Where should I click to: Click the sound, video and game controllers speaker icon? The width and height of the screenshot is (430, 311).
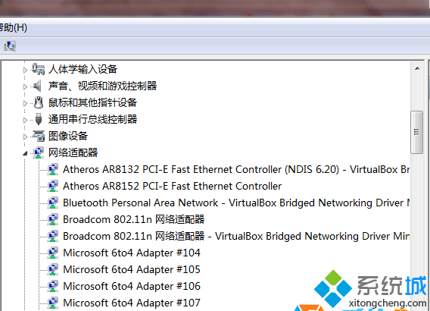[x=38, y=86]
